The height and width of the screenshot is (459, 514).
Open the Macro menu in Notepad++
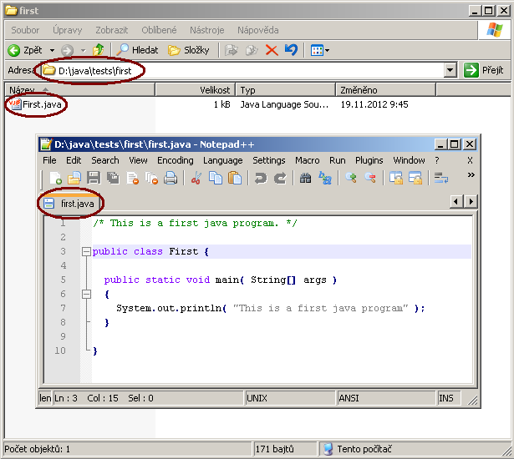308,160
